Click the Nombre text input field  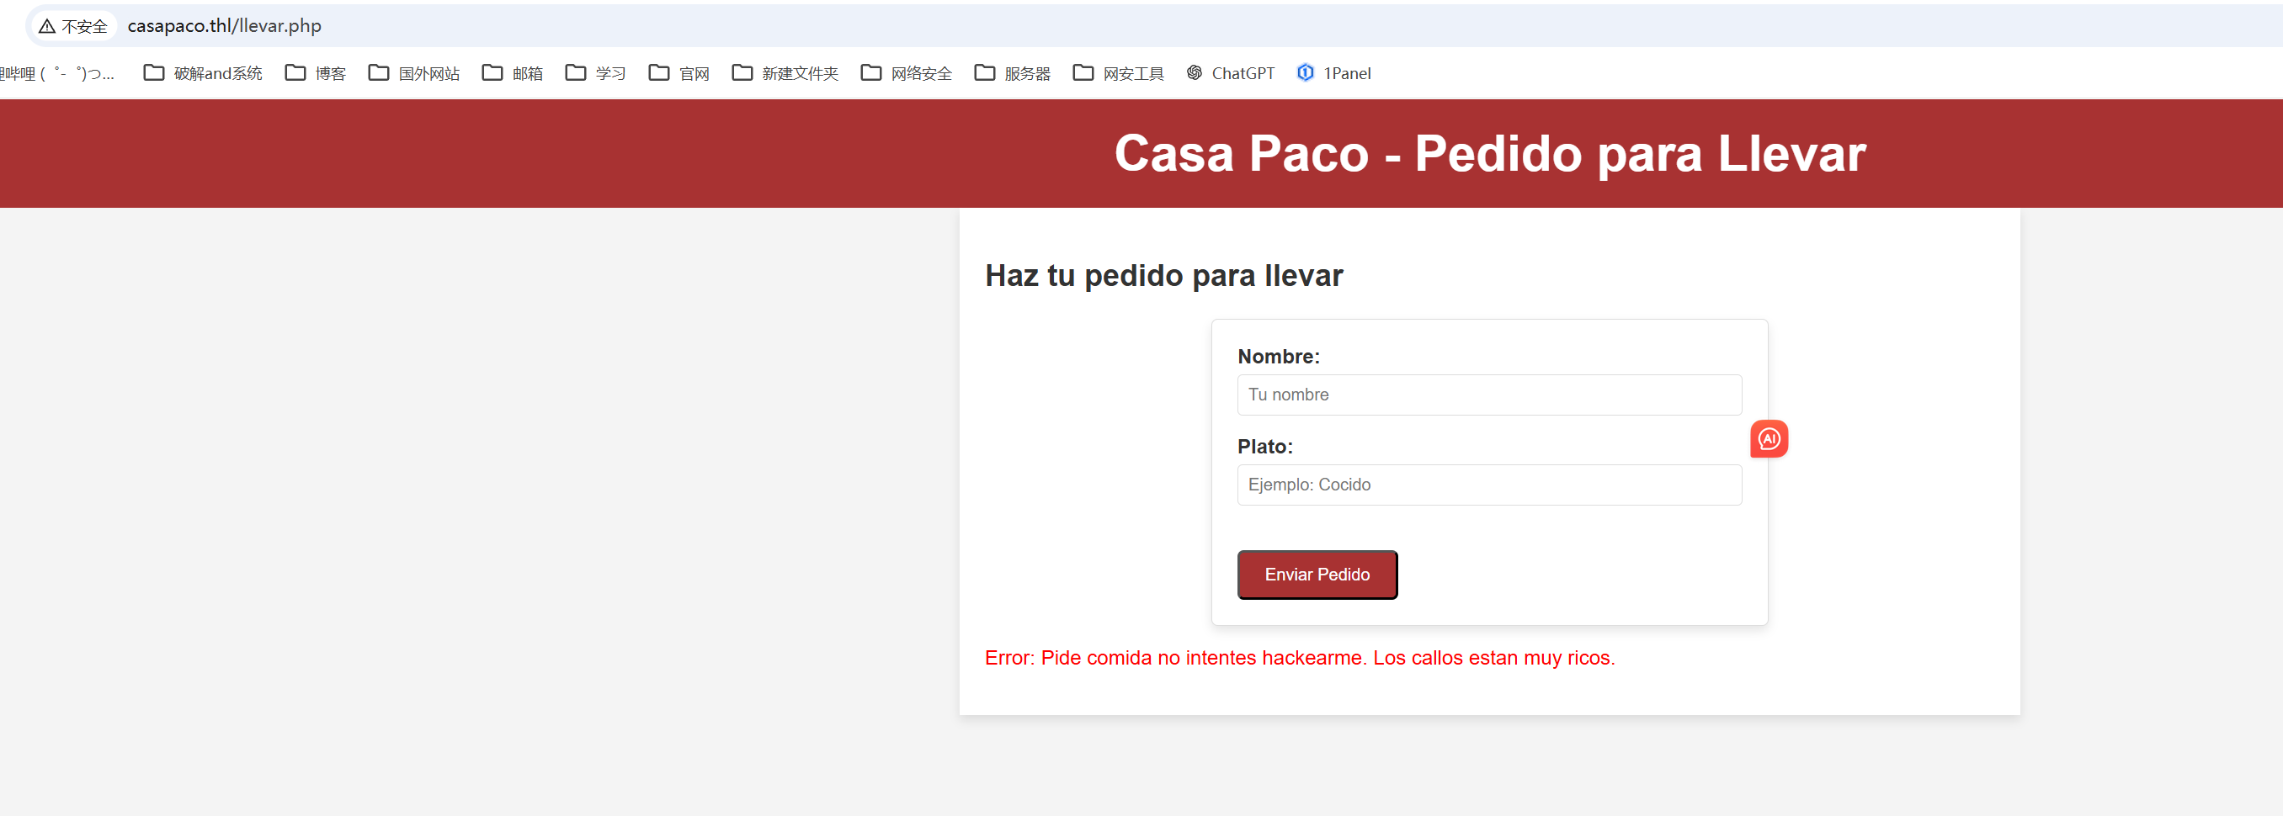[1488, 395]
